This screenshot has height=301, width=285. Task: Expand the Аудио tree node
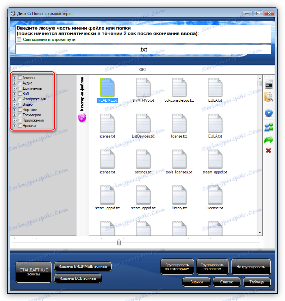click(x=14, y=83)
